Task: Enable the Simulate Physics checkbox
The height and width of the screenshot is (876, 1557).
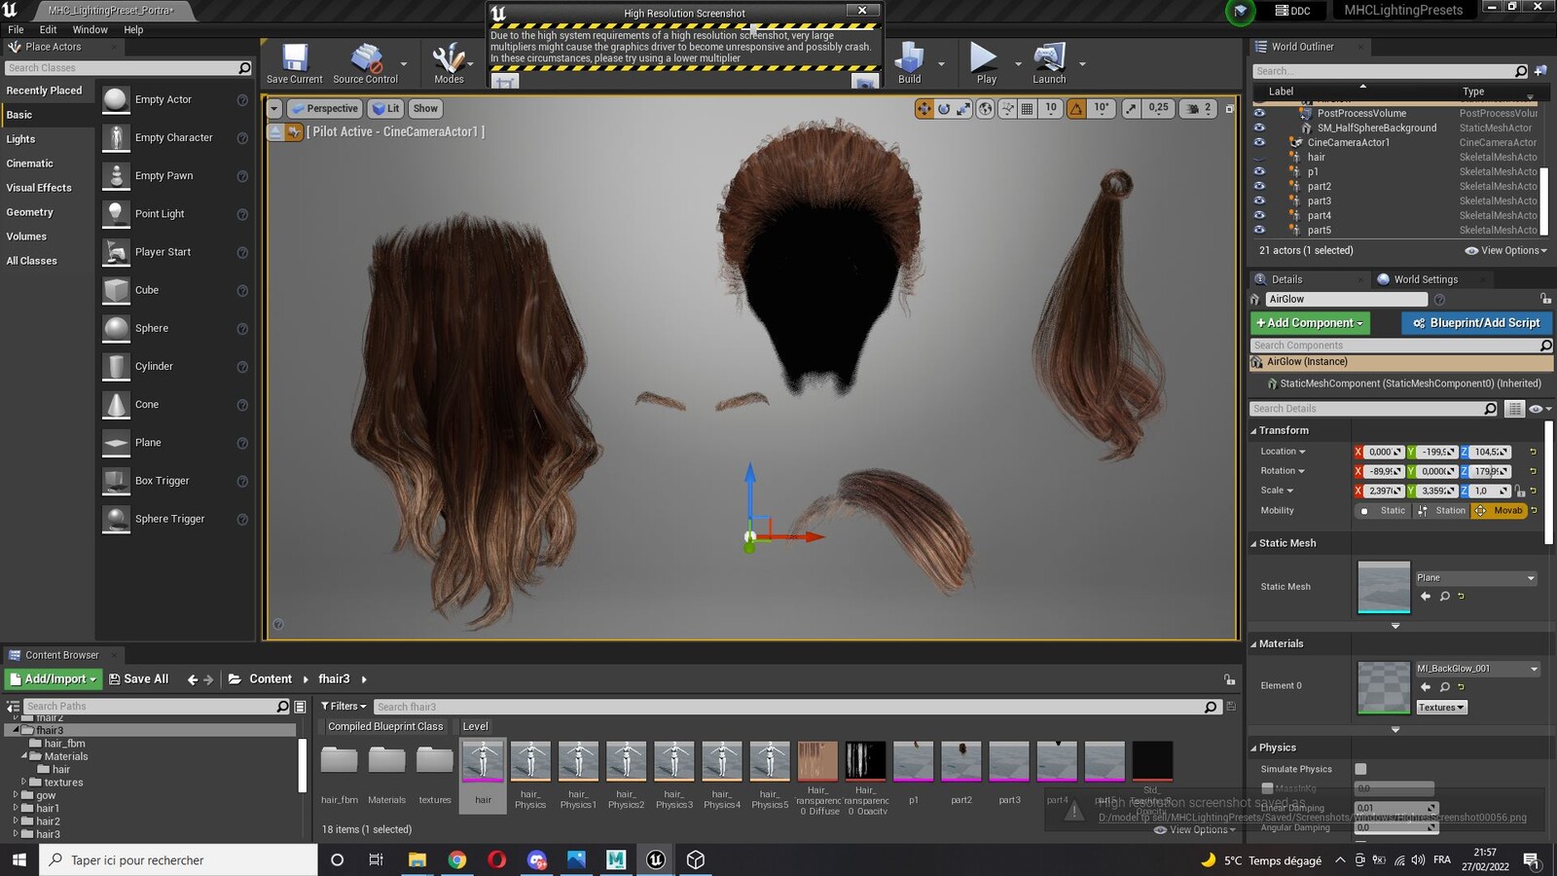Action: (1360, 769)
